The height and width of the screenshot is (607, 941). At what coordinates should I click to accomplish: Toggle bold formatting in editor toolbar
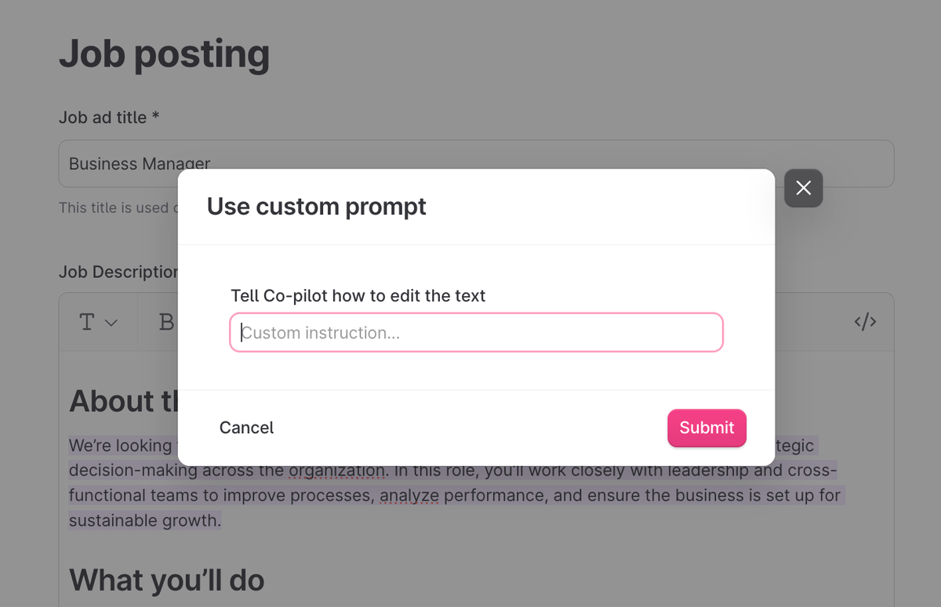pos(165,322)
